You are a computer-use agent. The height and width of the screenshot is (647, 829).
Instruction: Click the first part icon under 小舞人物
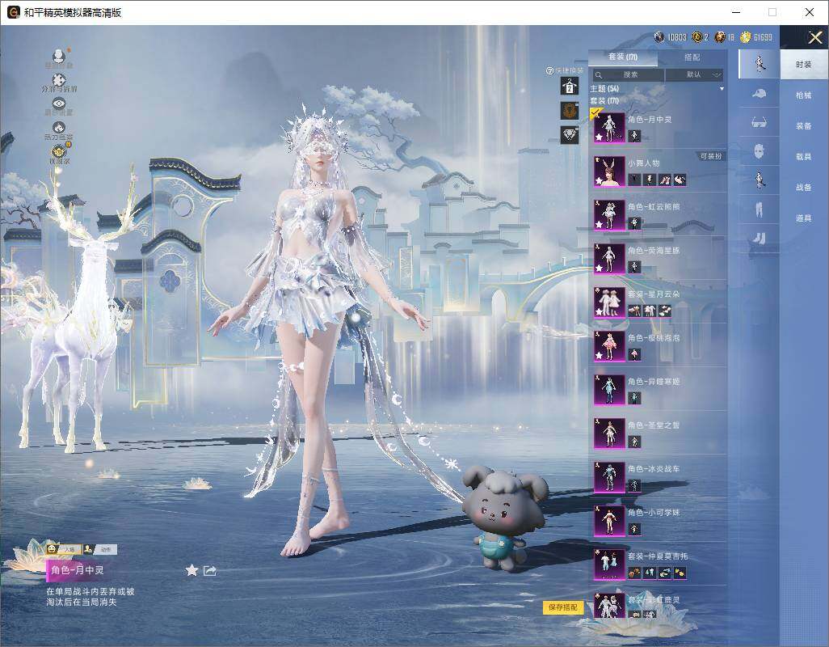[634, 180]
